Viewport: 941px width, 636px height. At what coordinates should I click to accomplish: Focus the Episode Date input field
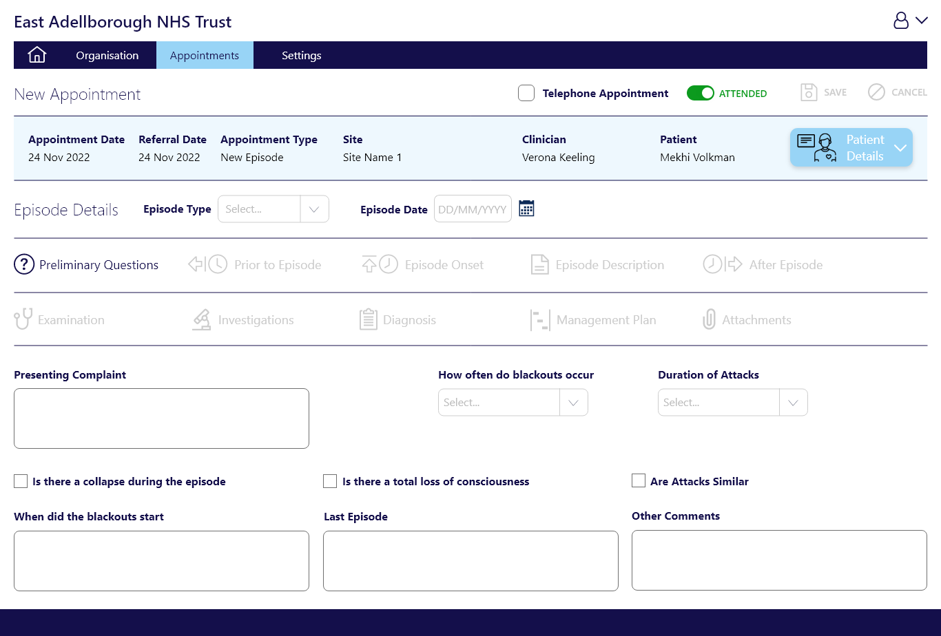[473, 209]
